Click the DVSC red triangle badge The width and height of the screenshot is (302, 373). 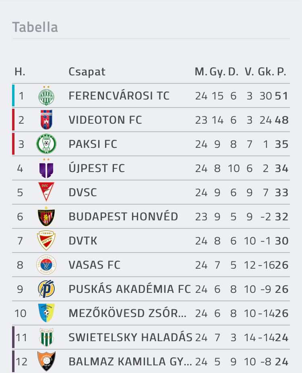[x=46, y=192]
